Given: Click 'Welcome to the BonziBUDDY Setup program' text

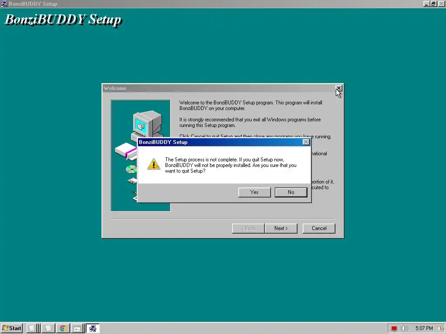Looking at the screenshot, I should [x=250, y=105].
